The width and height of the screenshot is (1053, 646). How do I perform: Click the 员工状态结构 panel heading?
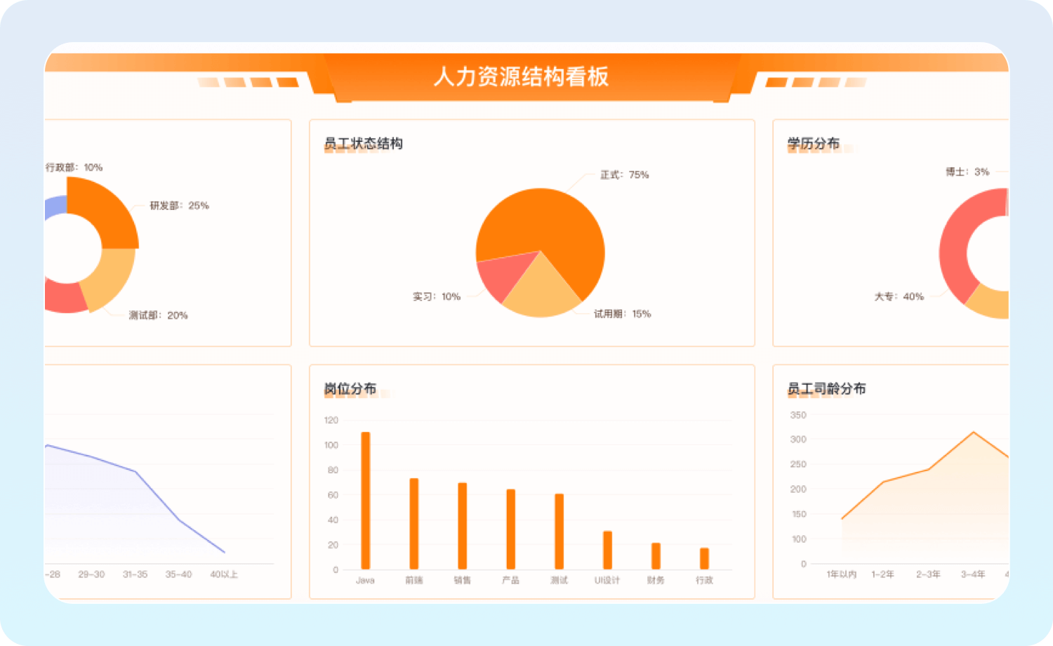[363, 143]
